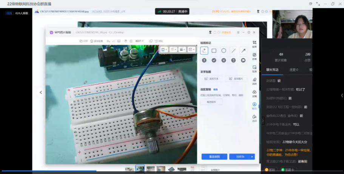Open the line thickness dropdown
The width and height of the screenshot is (344, 174).
pyautogui.click(x=182, y=49)
